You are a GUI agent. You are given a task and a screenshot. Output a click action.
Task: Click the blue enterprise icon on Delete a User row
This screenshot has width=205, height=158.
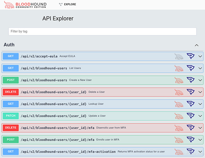click(x=190, y=92)
